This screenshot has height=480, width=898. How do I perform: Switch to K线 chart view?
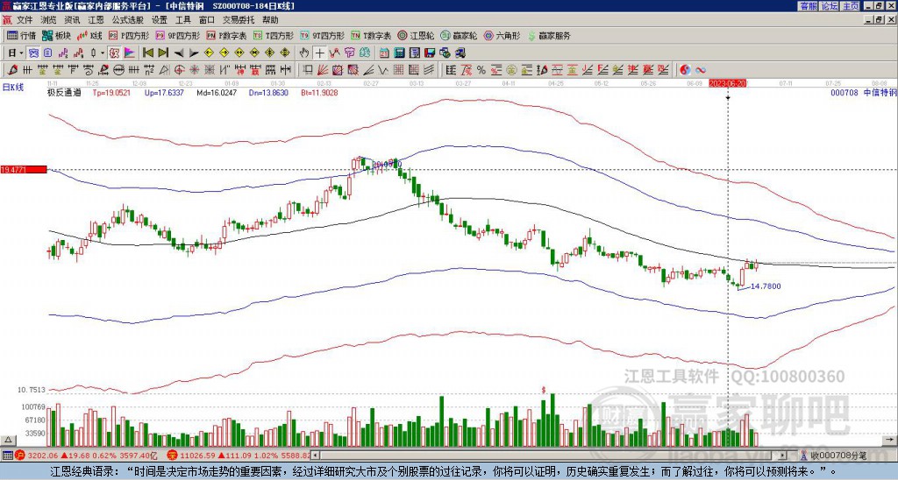90,35
